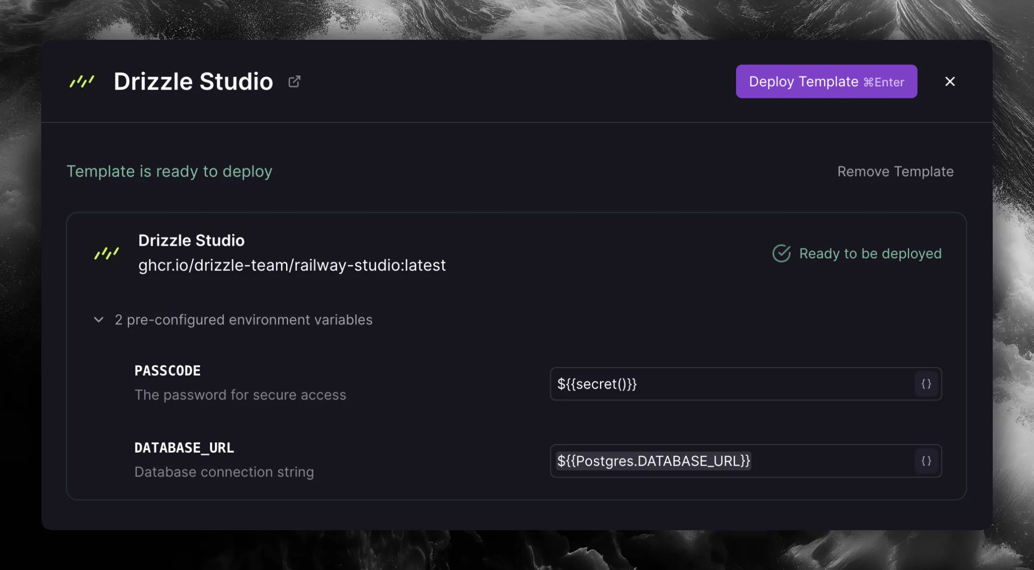Click the 'Ready to be deployed' status label

(870, 254)
